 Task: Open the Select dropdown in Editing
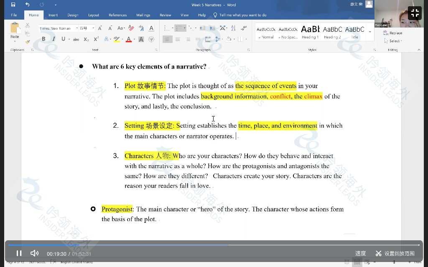click(x=395, y=41)
